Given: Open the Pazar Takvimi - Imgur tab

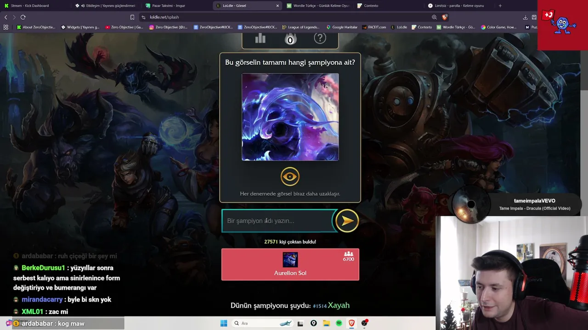Looking at the screenshot, I should [x=177, y=5].
